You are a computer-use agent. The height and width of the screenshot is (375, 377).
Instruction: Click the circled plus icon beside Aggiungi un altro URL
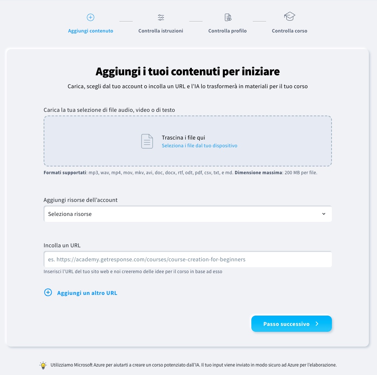48,293
